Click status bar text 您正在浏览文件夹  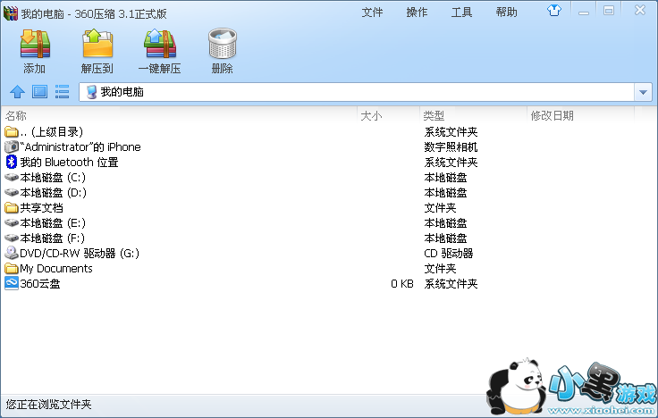coord(48,405)
